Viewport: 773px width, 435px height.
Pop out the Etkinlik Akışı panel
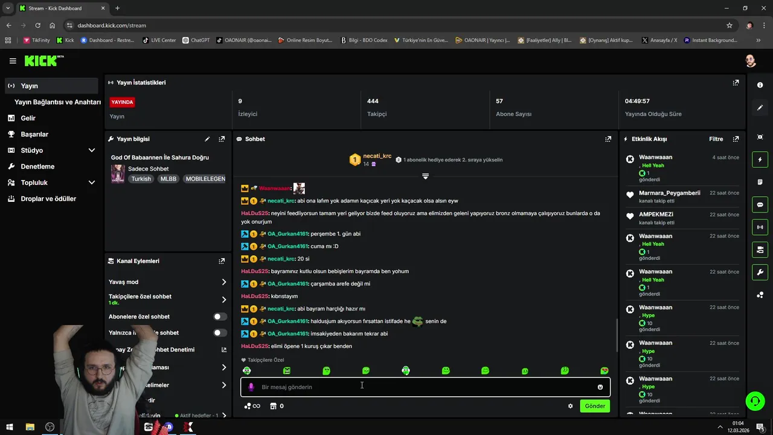point(736,139)
